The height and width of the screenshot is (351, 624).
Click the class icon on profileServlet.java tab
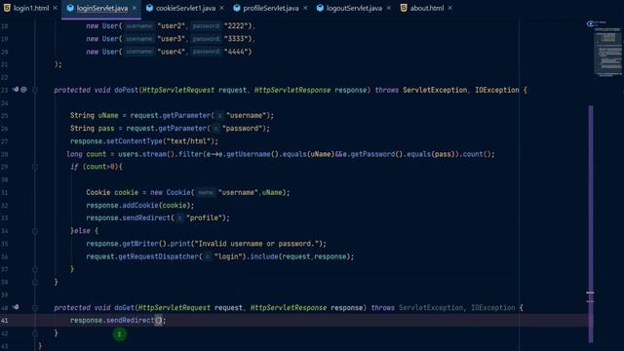point(236,8)
